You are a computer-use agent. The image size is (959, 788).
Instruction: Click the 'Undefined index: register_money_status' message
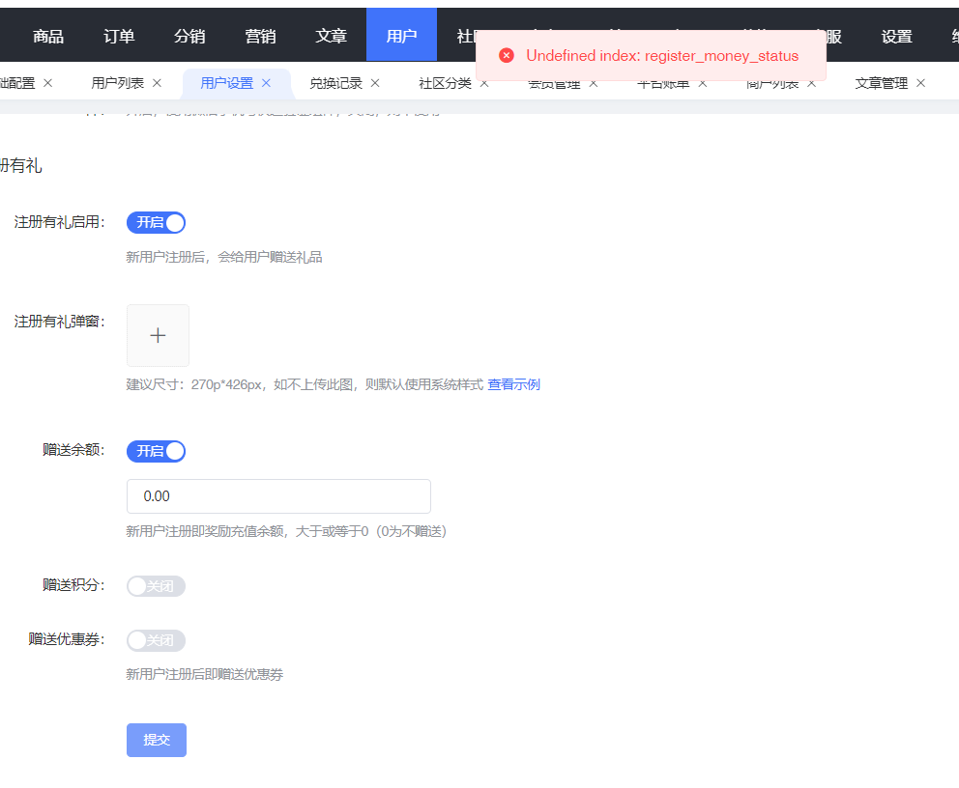(662, 56)
